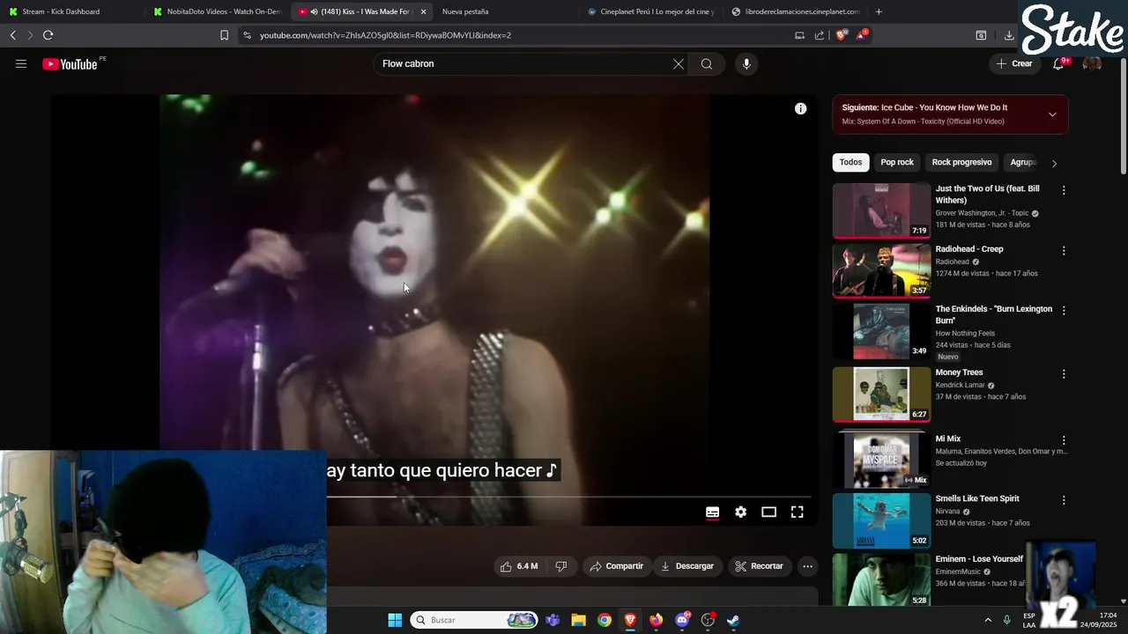Show video info card icon

800,108
